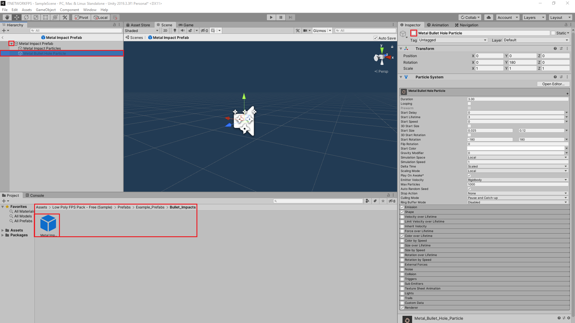Collapse the Metal Impact Prefab hierarchy expander
This screenshot has height=323, width=575.
pos(11,43)
